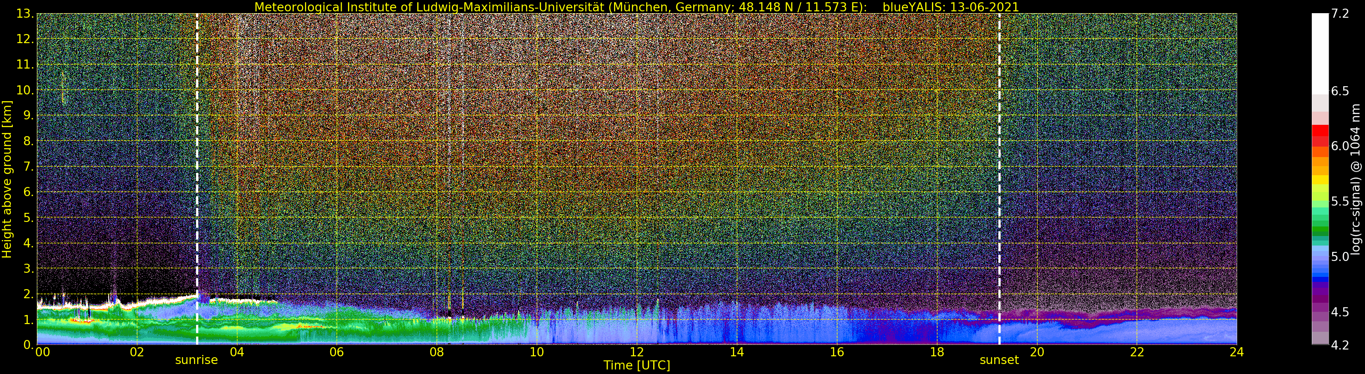Click the 00 time tick label
The height and width of the screenshot is (374, 1365).
click(x=42, y=352)
